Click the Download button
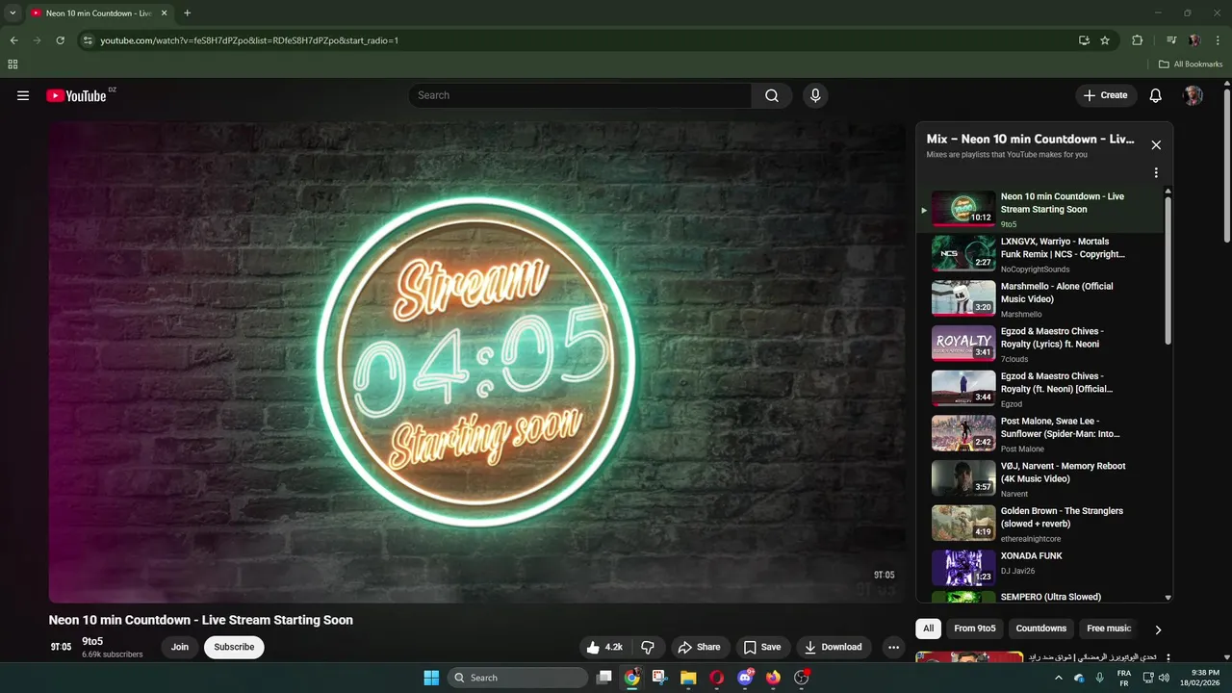 tap(833, 647)
